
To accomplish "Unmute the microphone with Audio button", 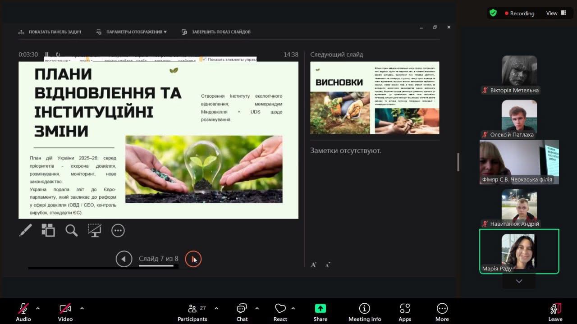I will point(23,312).
